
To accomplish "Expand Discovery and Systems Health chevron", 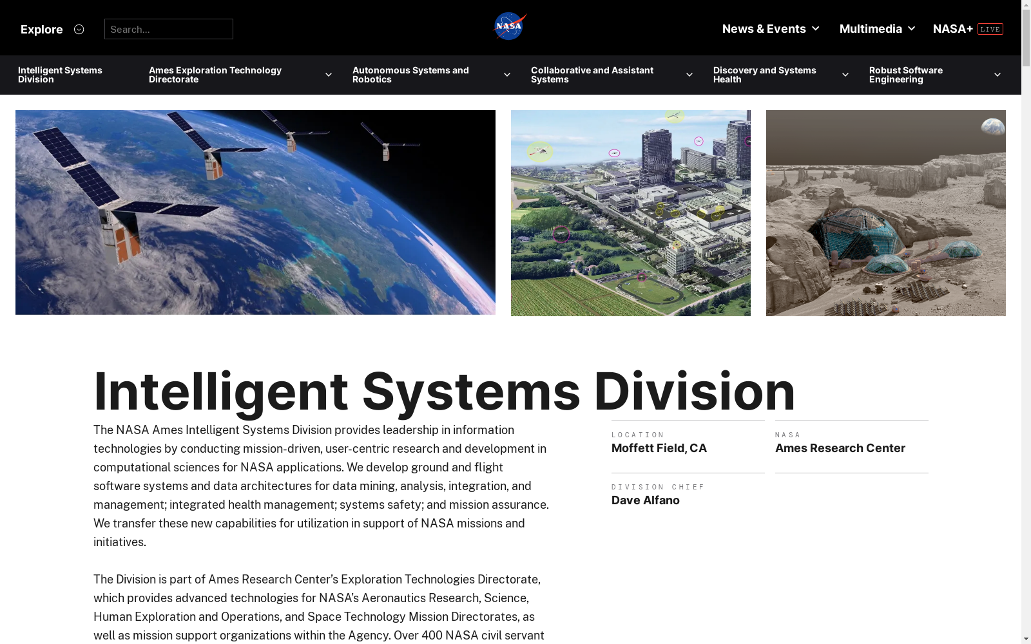I will 845,75.
